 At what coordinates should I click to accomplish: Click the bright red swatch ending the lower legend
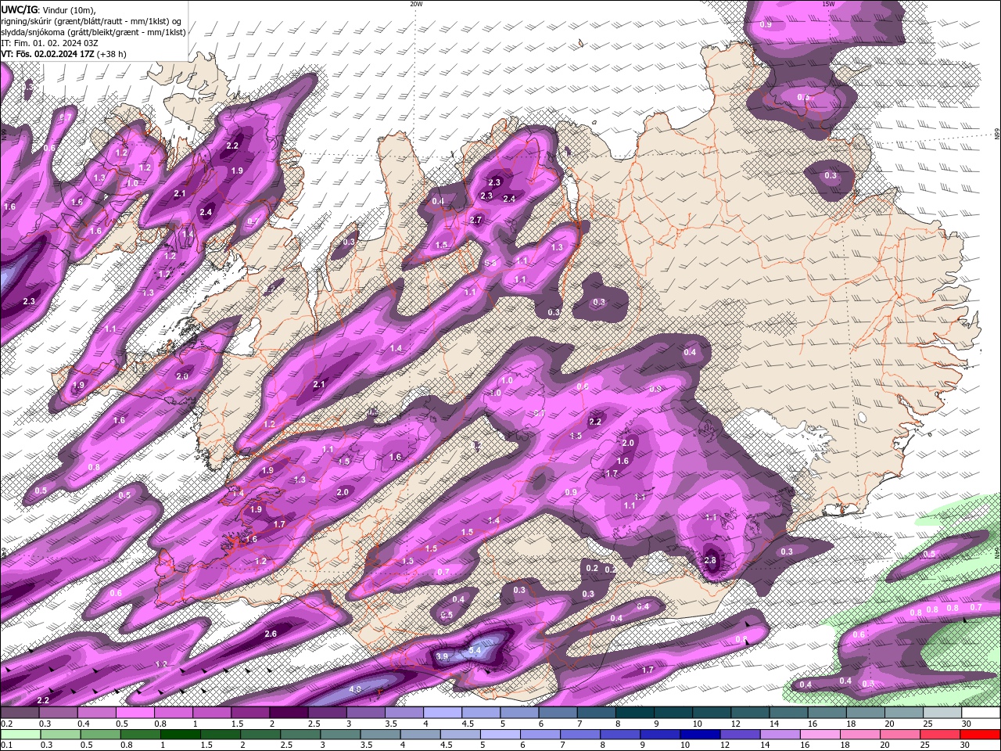pyautogui.click(x=980, y=735)
